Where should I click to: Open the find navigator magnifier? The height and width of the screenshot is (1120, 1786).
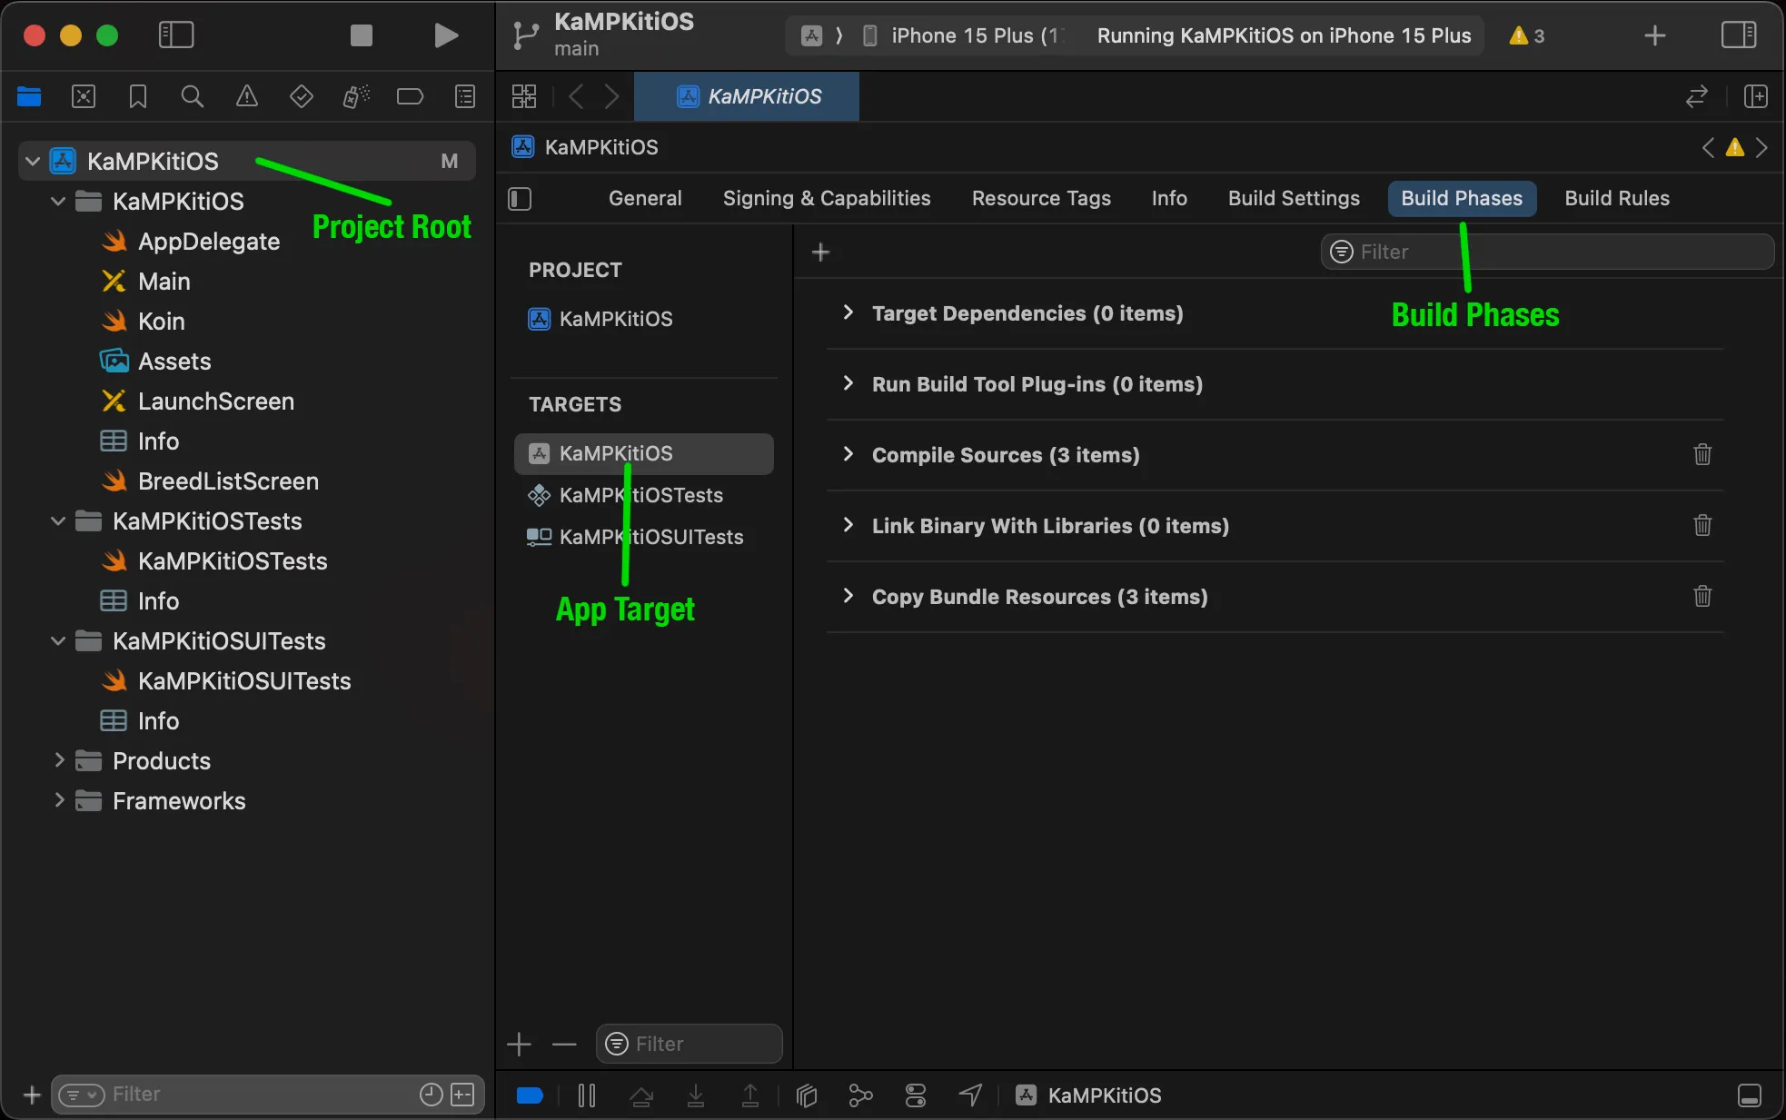pyautogui.click(x=193, y=96)
